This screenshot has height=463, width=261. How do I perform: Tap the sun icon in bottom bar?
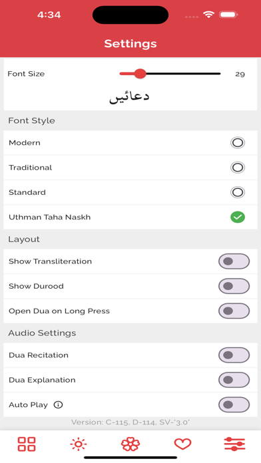tap(79, 444)
